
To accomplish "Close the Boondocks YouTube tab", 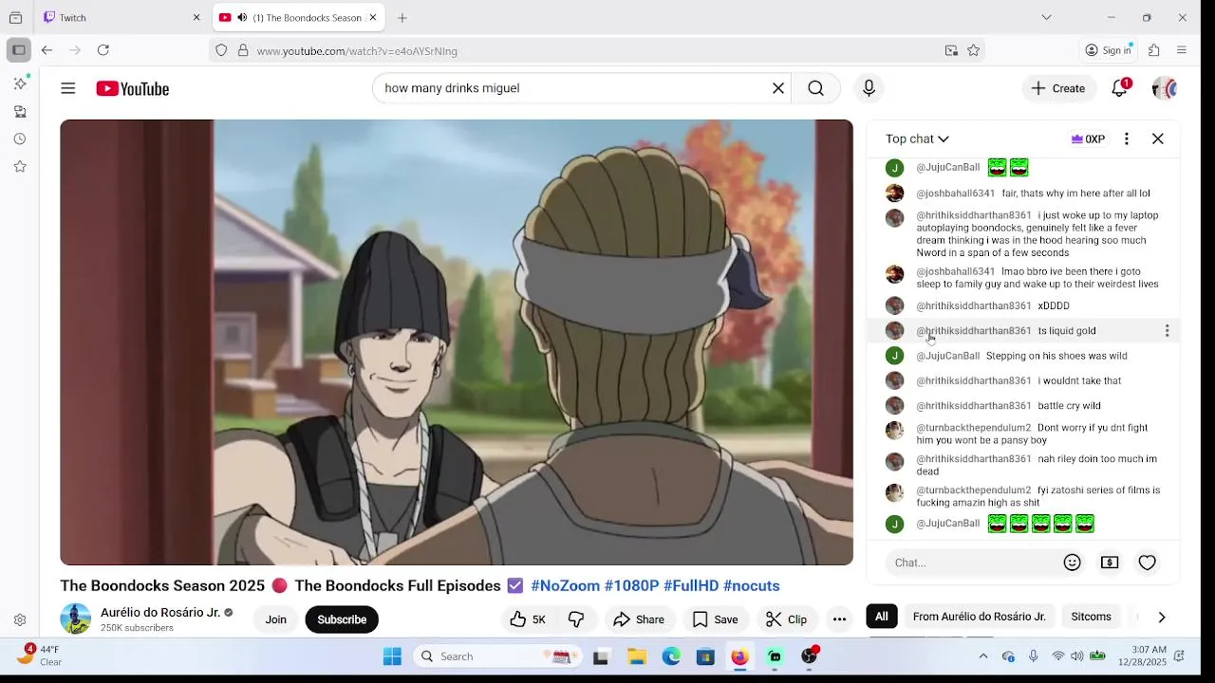I will [373, 17].
